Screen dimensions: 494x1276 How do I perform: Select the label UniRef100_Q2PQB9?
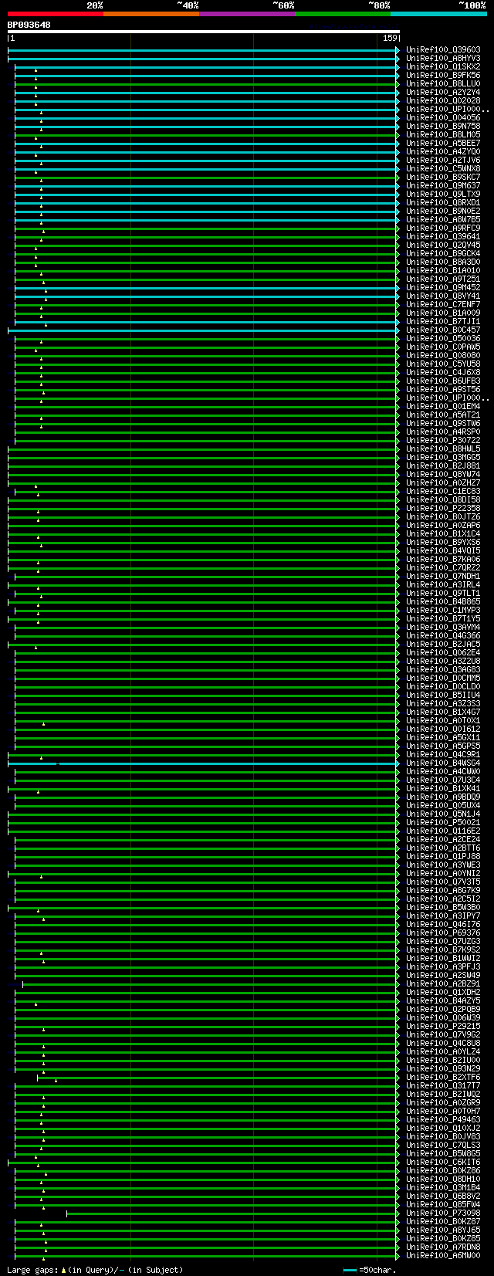click(443, 1009)
